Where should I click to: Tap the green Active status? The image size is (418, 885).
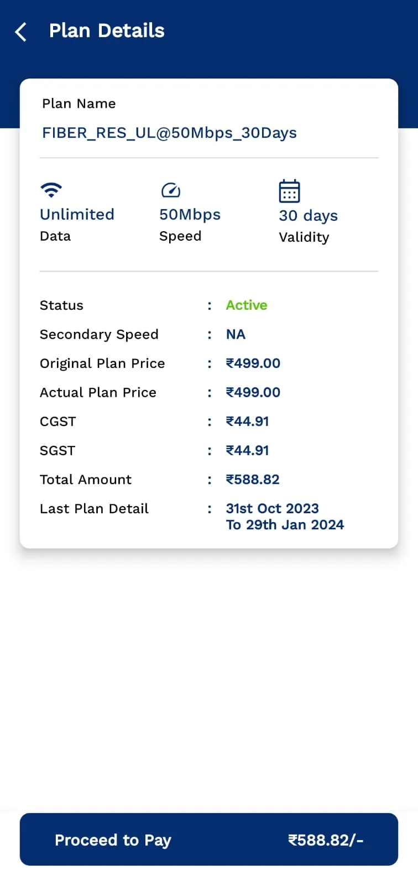click(247, 305)
